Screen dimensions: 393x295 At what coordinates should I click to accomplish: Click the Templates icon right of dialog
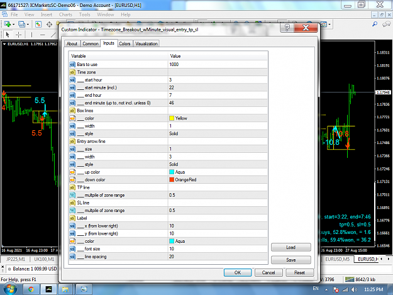(x=324, y=25)
